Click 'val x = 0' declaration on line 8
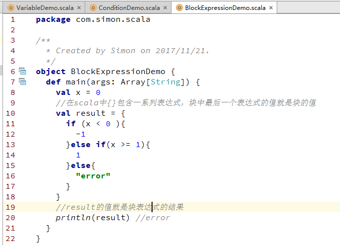Image resolution: width=340 pixels, height=245 pixels. click(x=78, y=92)
